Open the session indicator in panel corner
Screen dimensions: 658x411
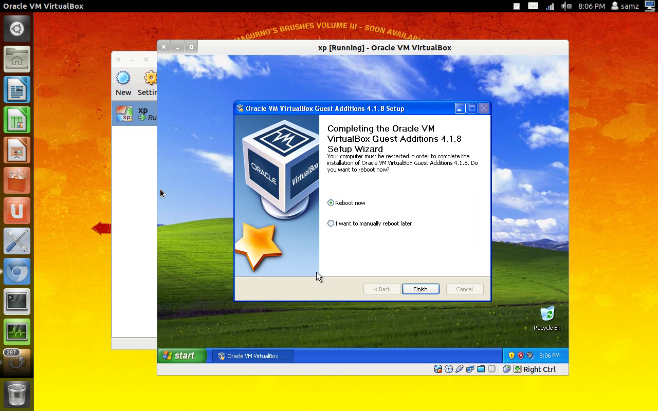tap(650, 6)
